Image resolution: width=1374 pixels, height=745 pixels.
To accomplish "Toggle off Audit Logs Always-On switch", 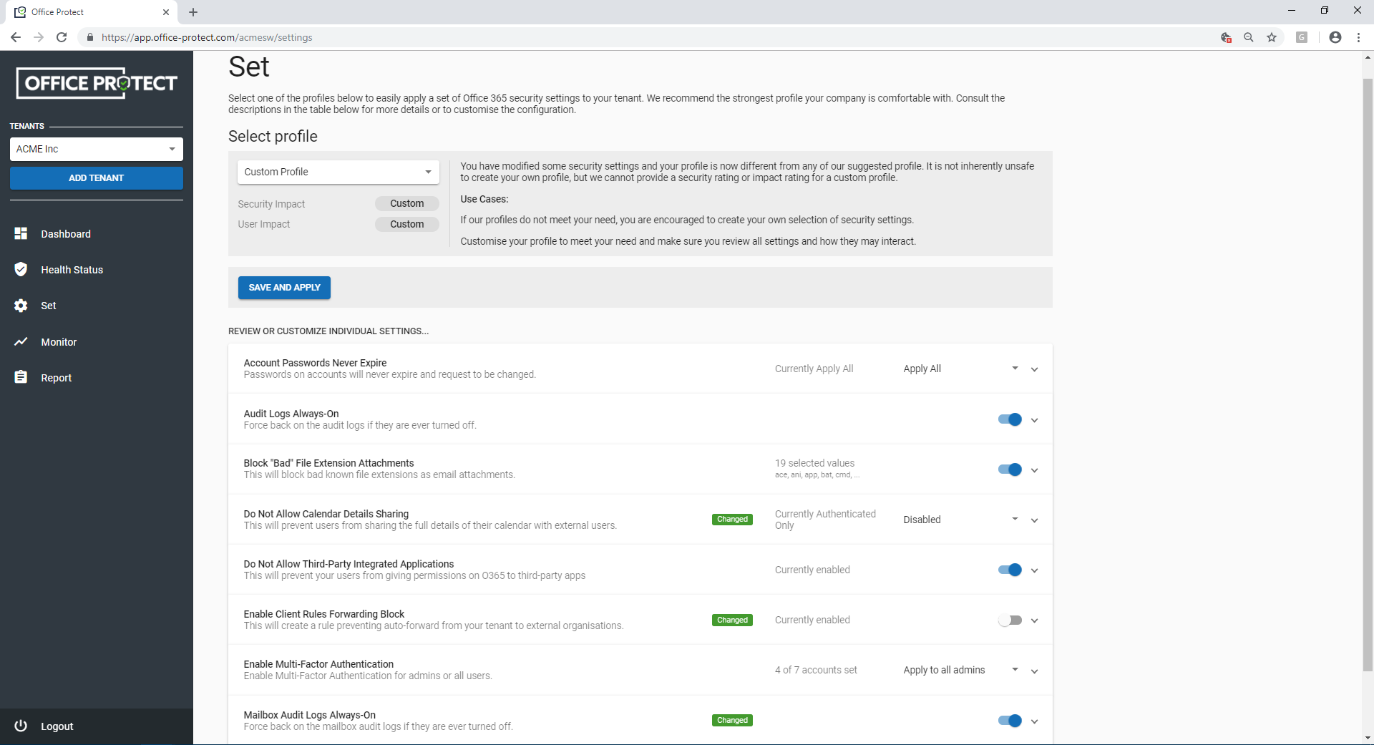I will click(x=1010, y=419).
